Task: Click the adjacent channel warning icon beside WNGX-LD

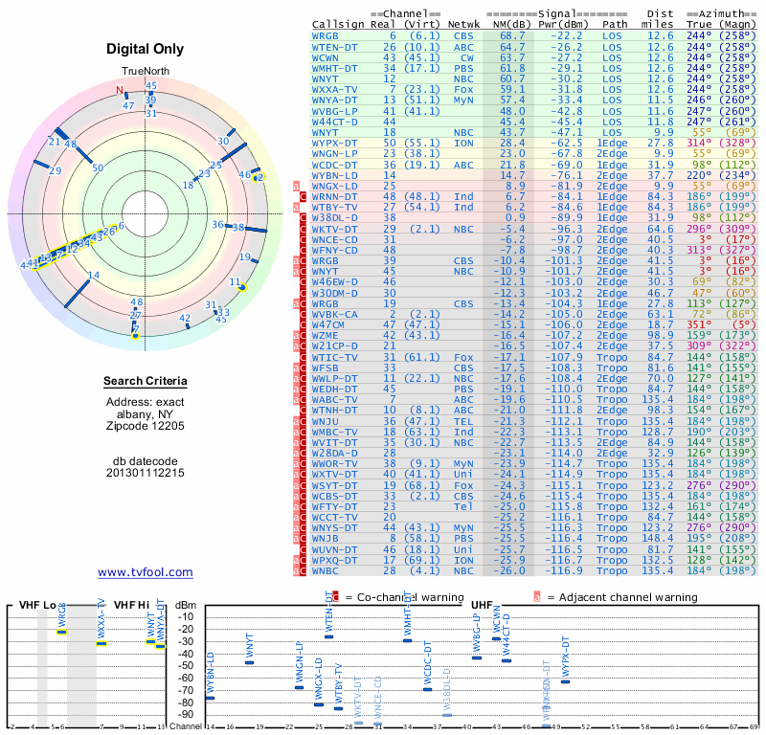Action: pos(297,186)
